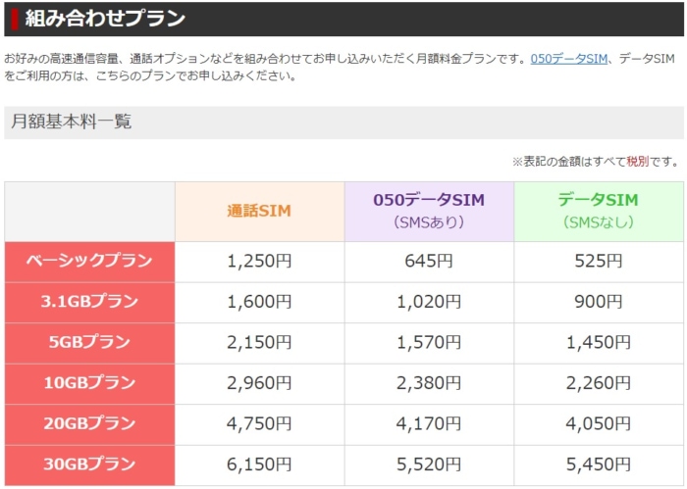Image resolution: width=687 pixels, height=489 pixels.
Task: Click the 20GBプラン row header
Action: pyautogui.click(x=90, y=424)
